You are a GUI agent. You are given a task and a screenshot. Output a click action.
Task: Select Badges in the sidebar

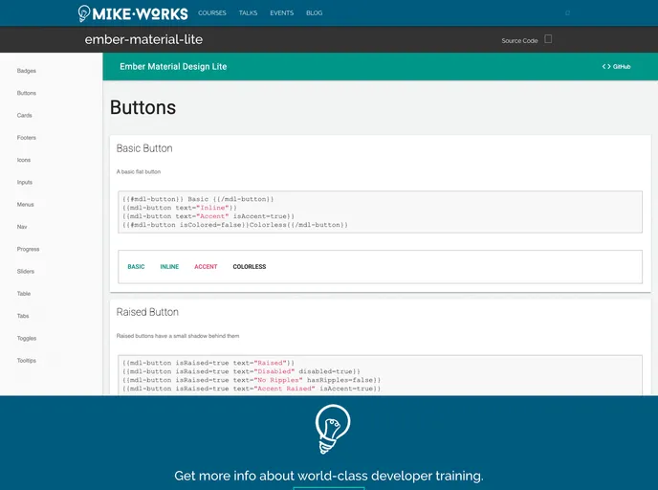(x=27, y=71)
